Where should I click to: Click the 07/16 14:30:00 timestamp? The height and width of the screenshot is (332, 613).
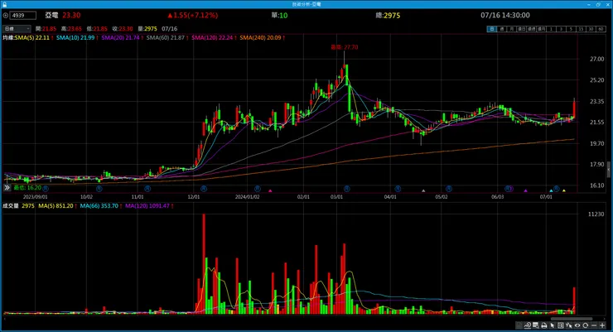coord(505,16)
